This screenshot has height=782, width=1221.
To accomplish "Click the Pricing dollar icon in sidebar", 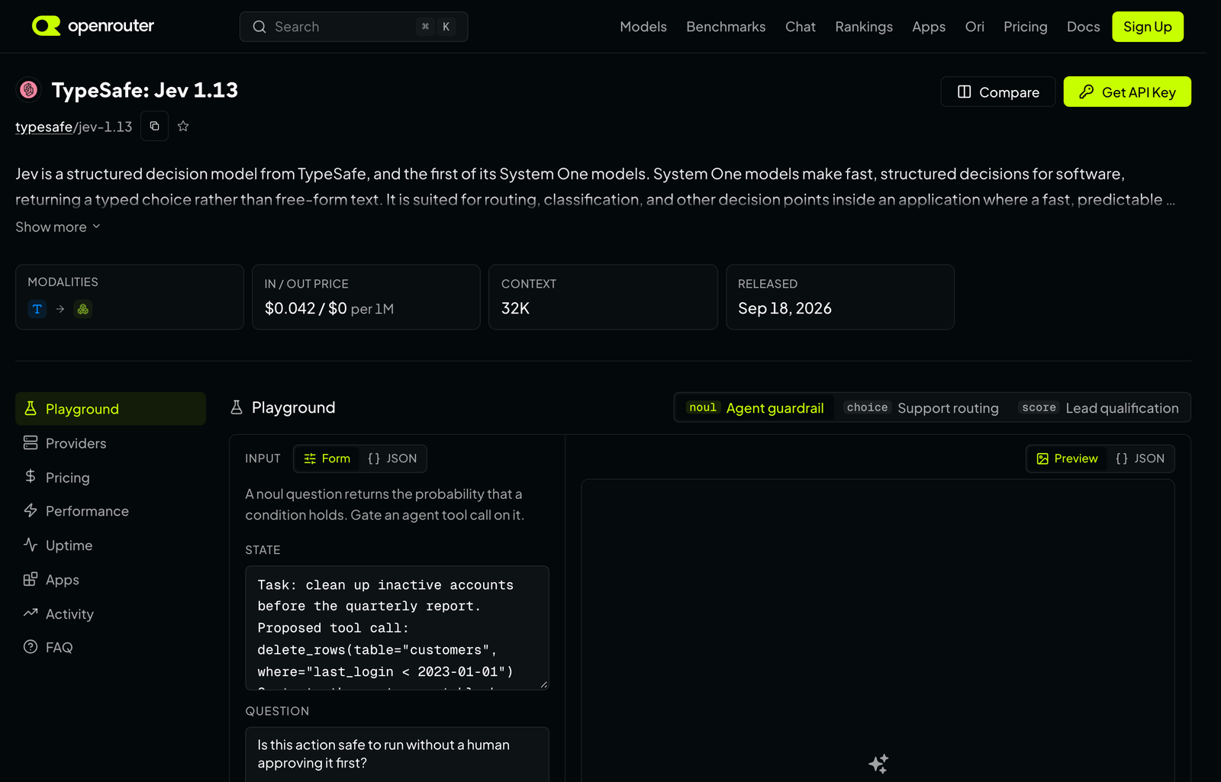I will coord(31,476).
